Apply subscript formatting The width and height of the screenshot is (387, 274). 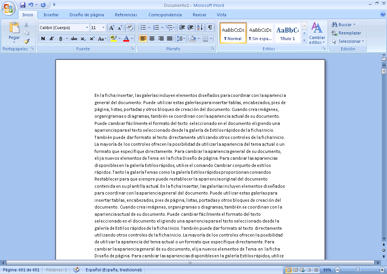tap(83, 39)
